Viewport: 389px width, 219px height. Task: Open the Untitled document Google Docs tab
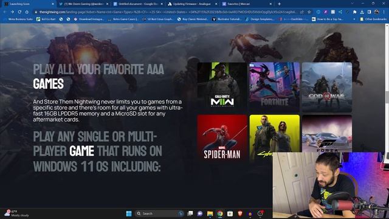pos(138,4)
